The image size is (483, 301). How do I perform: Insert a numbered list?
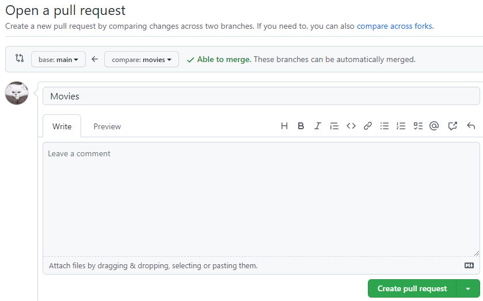(x=401, y=126)
